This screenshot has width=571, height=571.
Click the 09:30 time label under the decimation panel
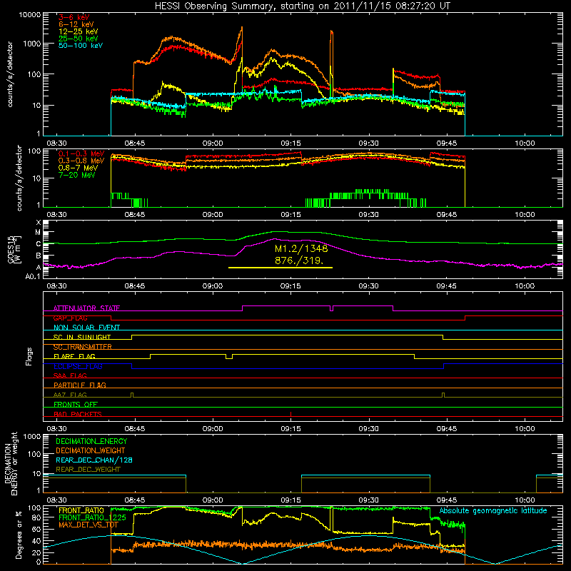(368, 500)
